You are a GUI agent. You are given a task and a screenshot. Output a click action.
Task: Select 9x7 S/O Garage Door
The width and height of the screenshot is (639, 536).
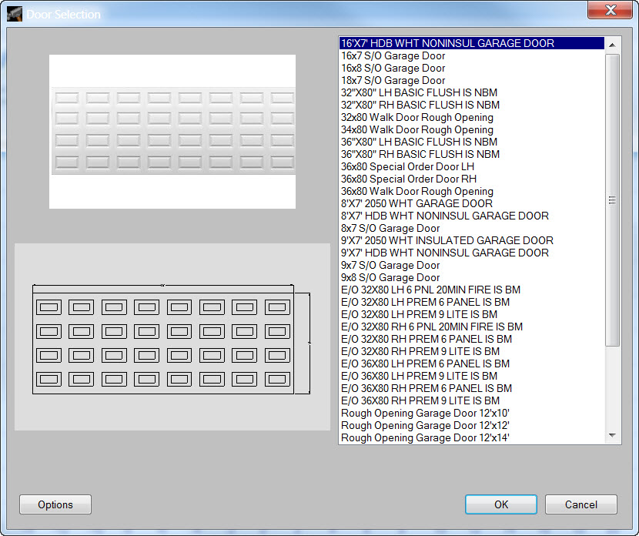click(x=472, y=265)
